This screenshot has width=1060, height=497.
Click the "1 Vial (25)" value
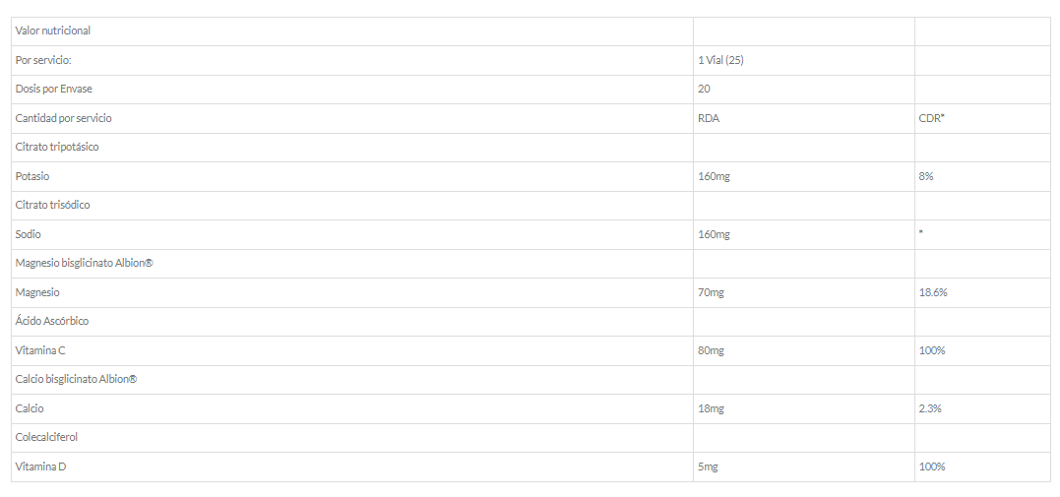720,60
